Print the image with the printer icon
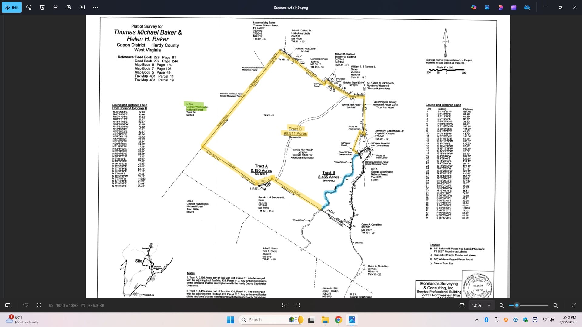Image resolution: width=582 pixels, height=327 pixels. coord(55,7)
